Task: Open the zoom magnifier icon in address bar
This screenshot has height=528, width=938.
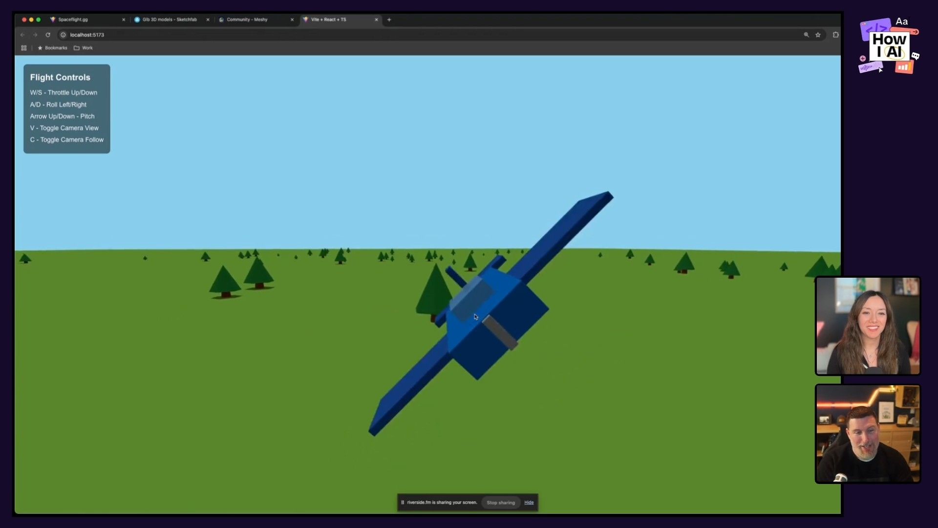Action: (806, 35)
